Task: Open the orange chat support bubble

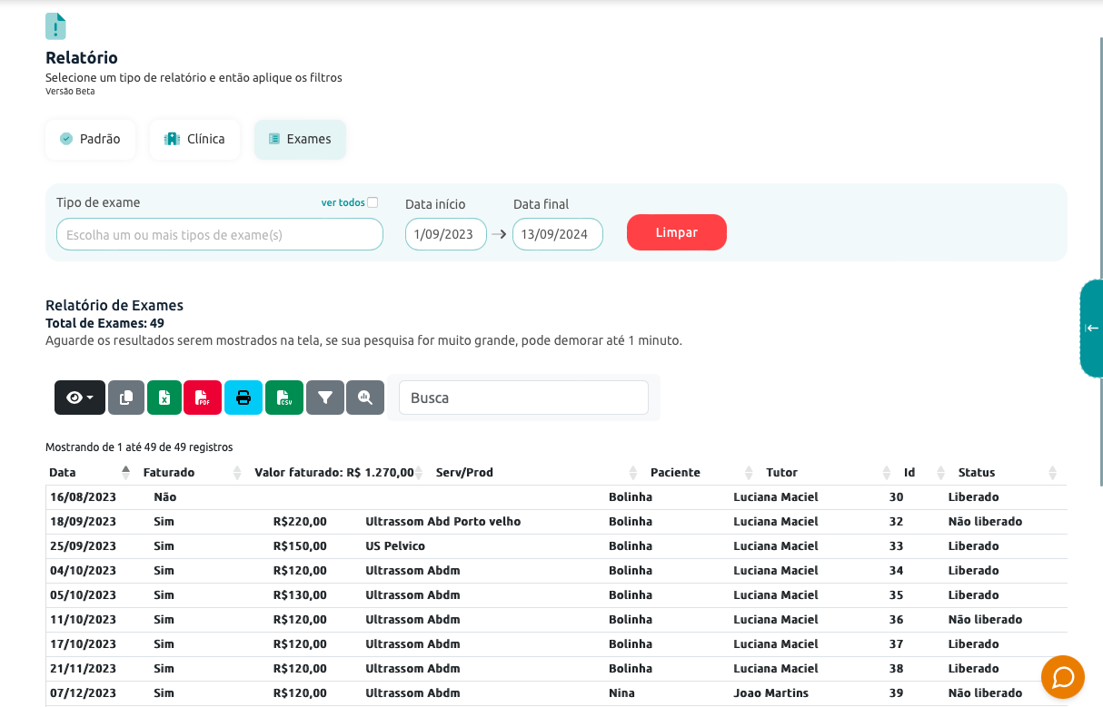Action: coord(1063,677)
